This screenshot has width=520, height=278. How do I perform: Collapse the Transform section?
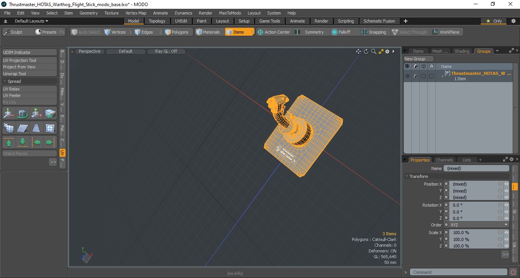tap(406, 176)
